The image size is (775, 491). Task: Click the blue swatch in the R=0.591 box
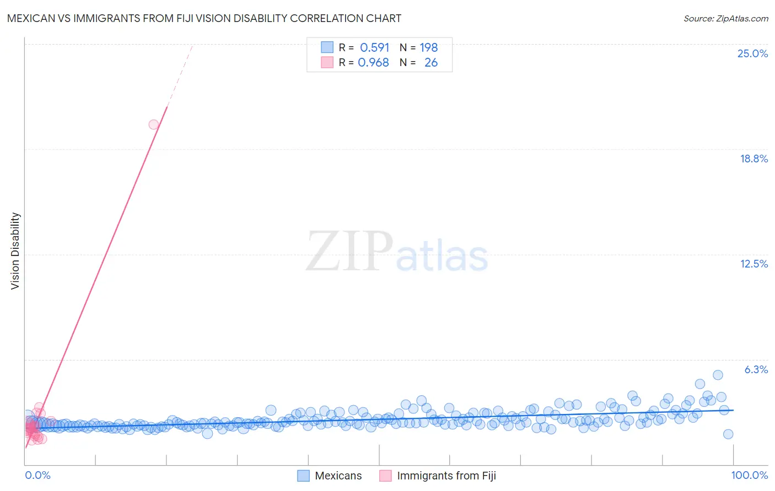327,47
